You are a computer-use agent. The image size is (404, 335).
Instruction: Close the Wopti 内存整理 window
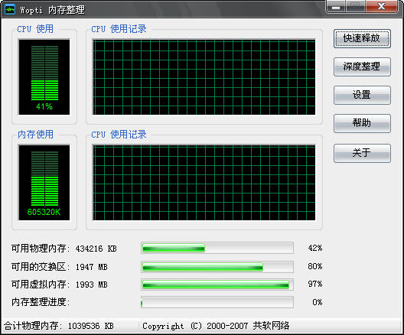pos(381,6)
